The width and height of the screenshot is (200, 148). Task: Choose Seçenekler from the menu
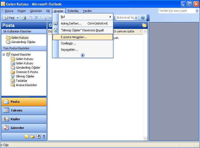pyautogui.click(x=83, y=50)
